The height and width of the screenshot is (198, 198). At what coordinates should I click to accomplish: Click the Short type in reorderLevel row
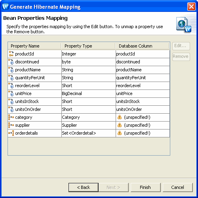[89, 86]
